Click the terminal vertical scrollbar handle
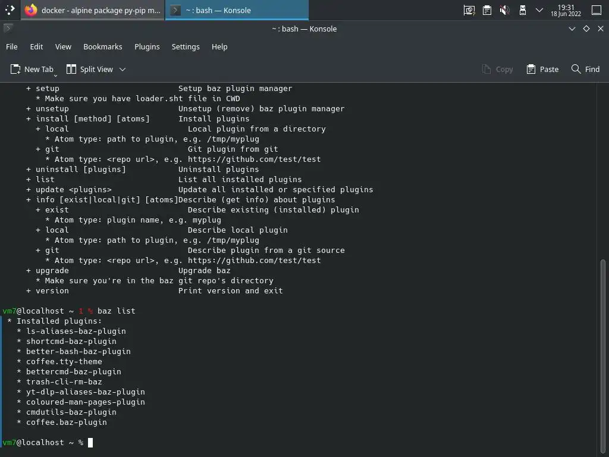Viewport: 609px width, 457px height. coord(603,356)
